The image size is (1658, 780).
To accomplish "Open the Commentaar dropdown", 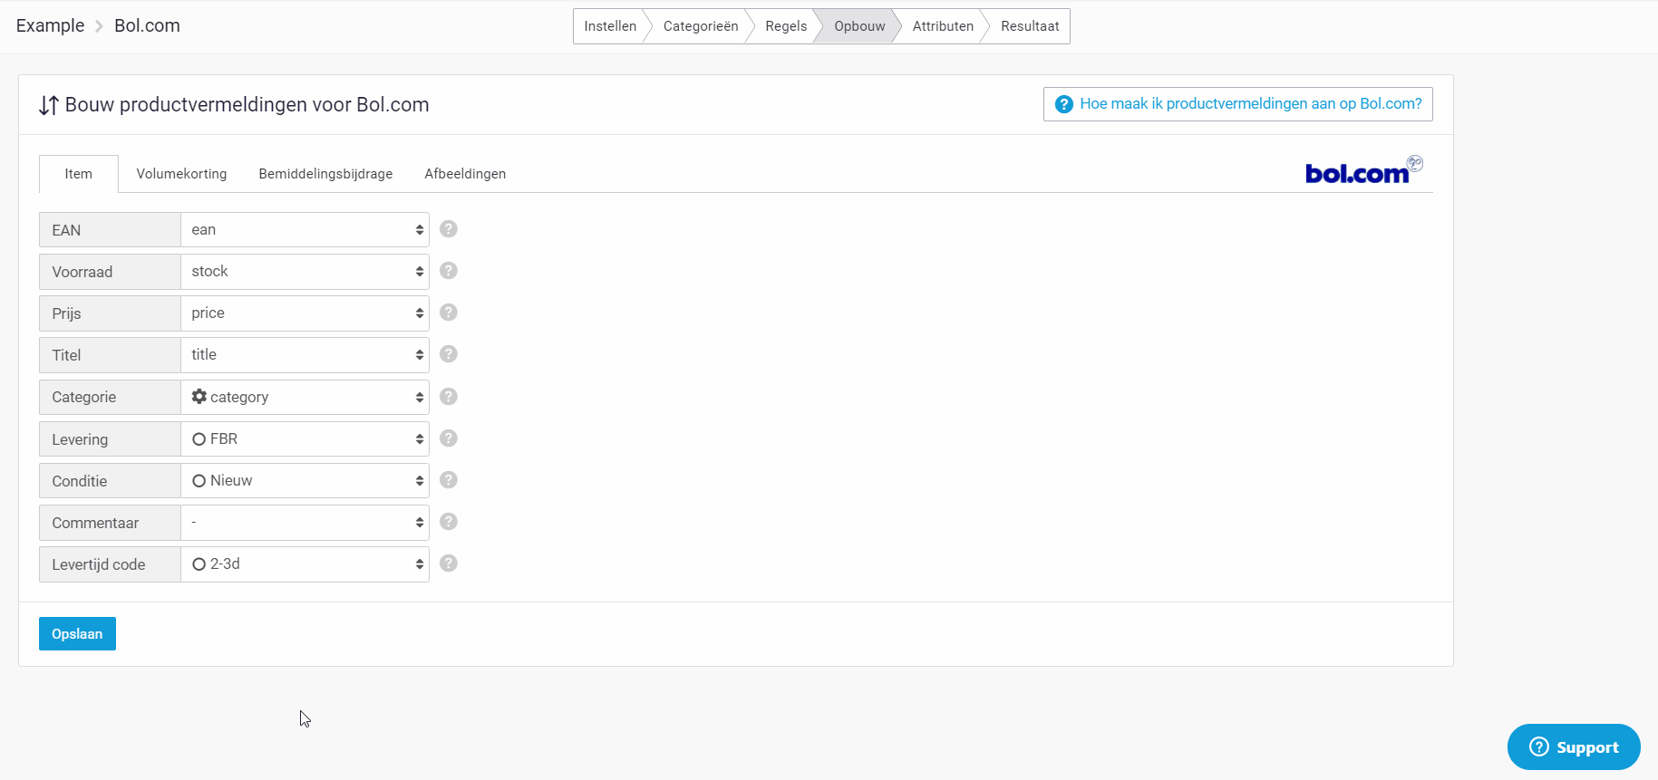I will click(305, 523).
